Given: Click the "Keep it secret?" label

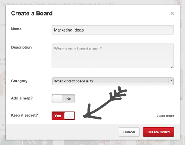Looking at the screenshot, I should pyautogui.click(x=24, y=115).
